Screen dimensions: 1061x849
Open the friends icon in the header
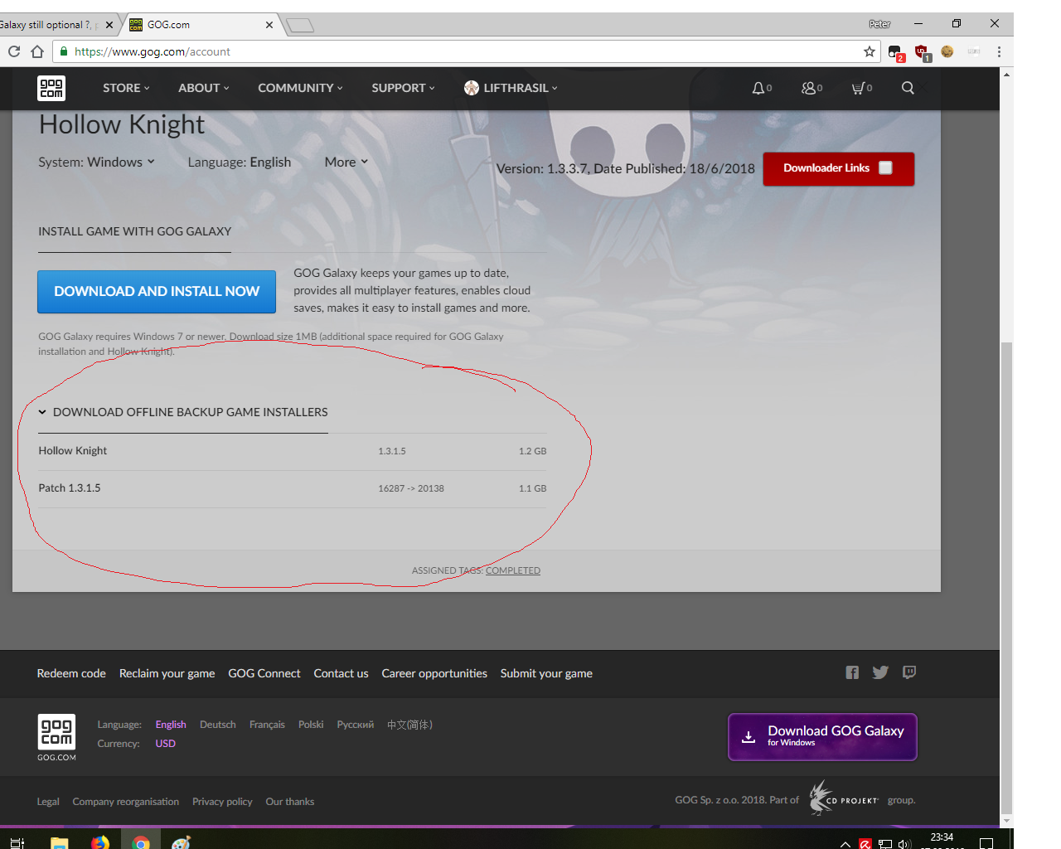(x=809, y=88)
